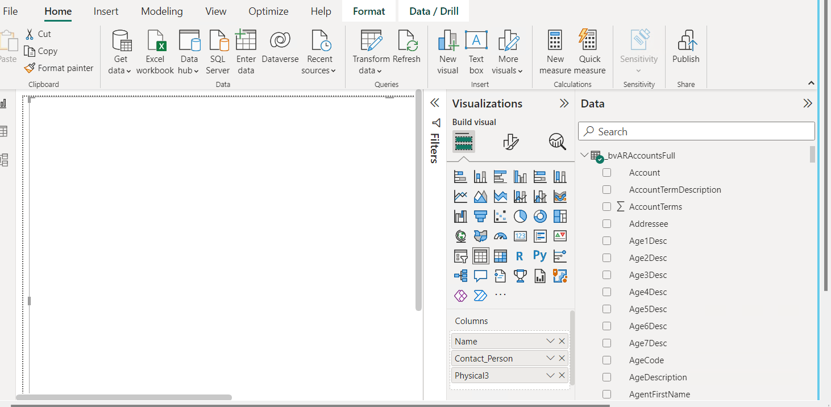Pick the Key influencers visual
This screenshot has height=407, width=831.
[560, 256]
